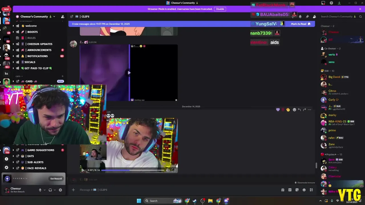Open the GIF picker
The width and height of the screenshot is (365, 205).
[x=290, y=190]
